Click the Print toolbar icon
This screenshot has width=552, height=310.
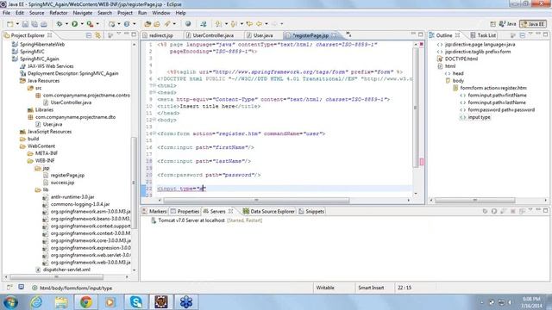tap(44, 24)
